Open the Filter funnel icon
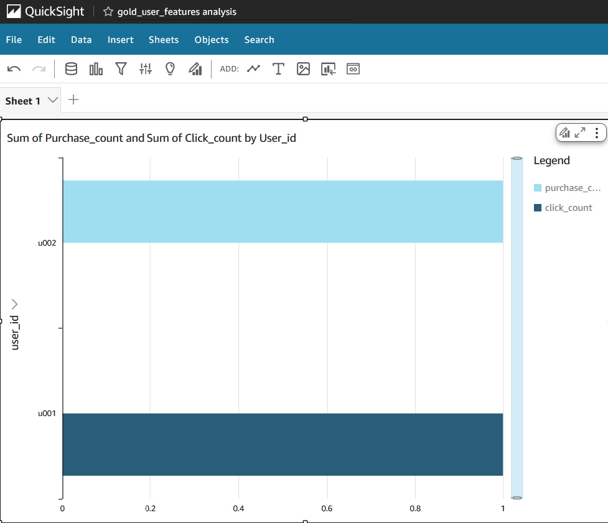Viewport: 608px width, 523px height. point(121,69)
